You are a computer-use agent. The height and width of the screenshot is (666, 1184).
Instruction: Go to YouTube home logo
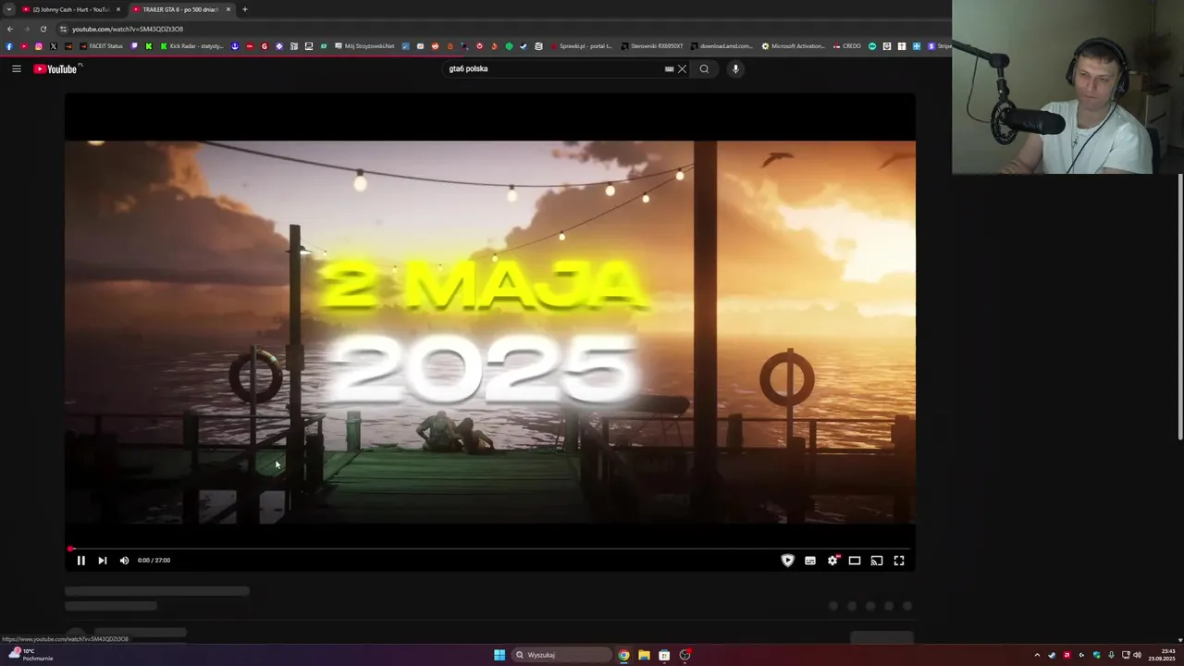[x=56, y=68]
